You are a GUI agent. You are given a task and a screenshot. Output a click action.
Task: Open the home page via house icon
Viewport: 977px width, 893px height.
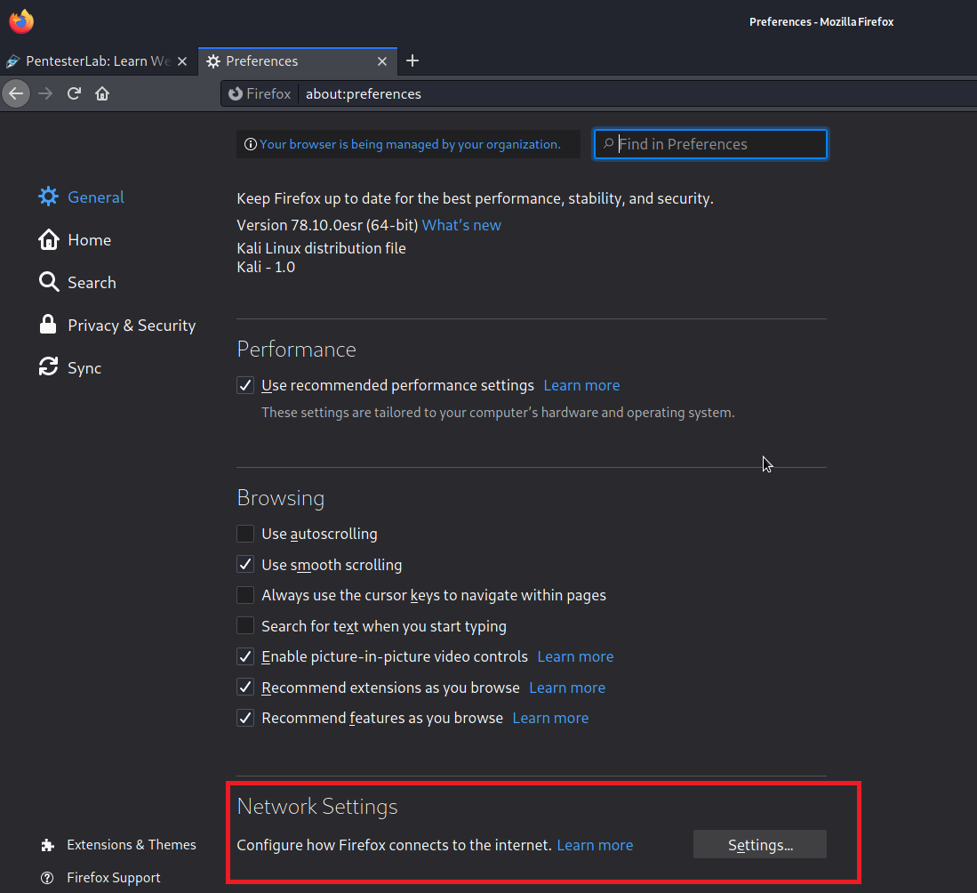pyautogui.click(x=102, y=93)
